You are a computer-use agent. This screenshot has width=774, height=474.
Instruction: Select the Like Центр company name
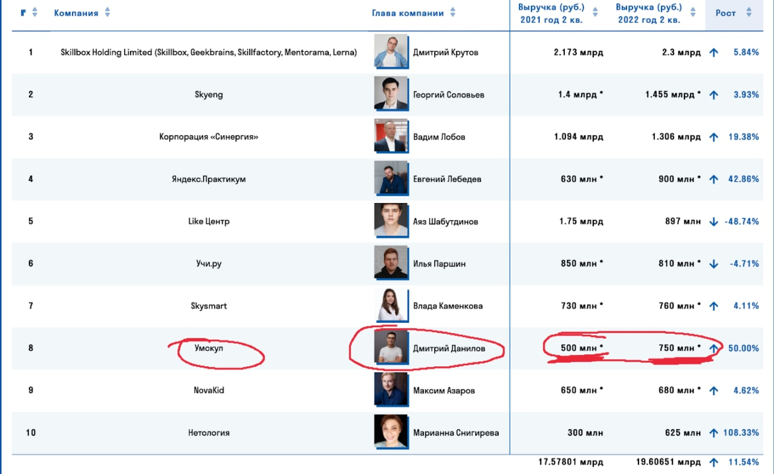(209, 221)
